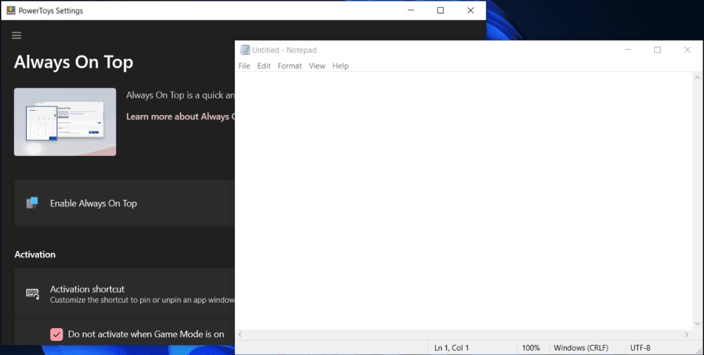Click Notepad's horizontal scrollbar left arrow
Viewport: 704px width, 355px height.
(240, 335)
